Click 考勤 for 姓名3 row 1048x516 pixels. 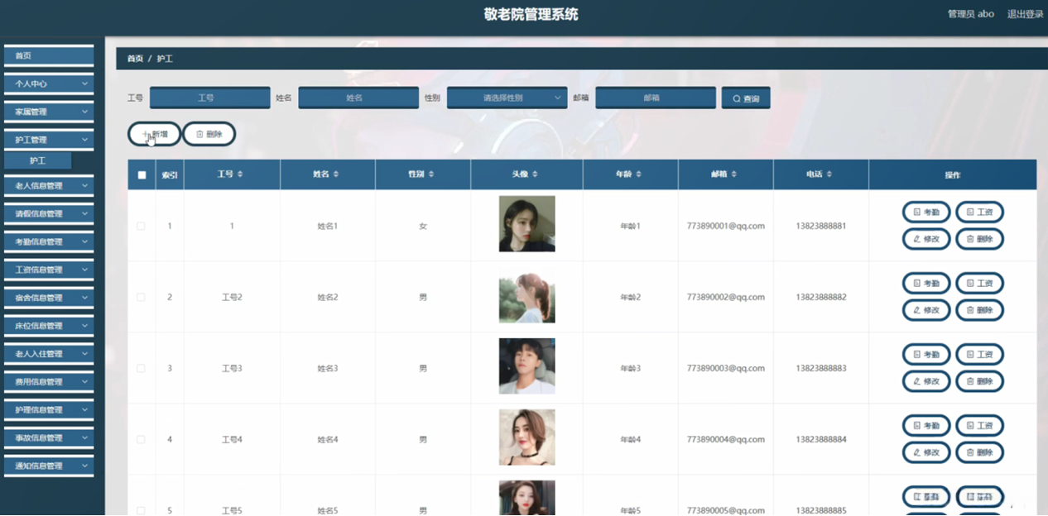point(926,355)
